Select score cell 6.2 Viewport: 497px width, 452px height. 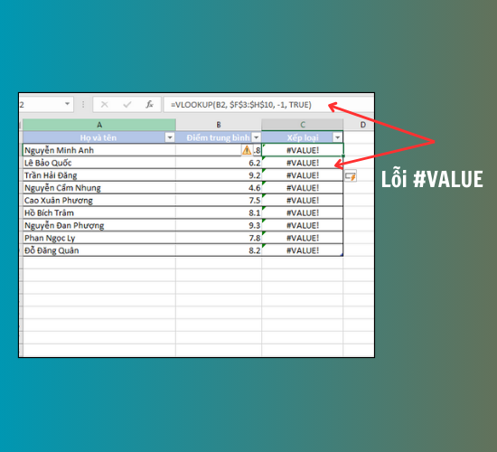point(219,163)
